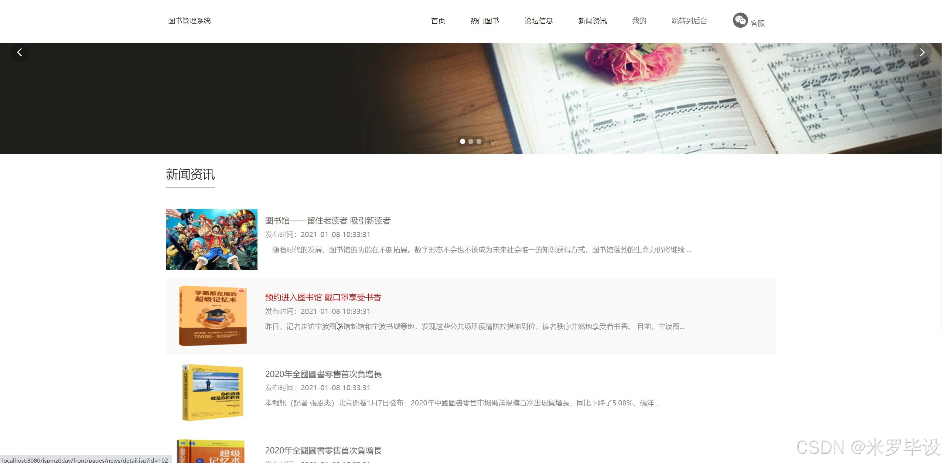This screenshot has width=942, height=463.
Task: Select 新闻资讯 in the navigation bar
Action: pos(593,21)
